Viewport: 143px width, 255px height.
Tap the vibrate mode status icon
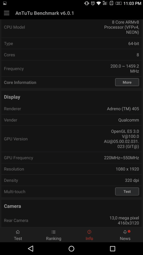click(87, 3)
